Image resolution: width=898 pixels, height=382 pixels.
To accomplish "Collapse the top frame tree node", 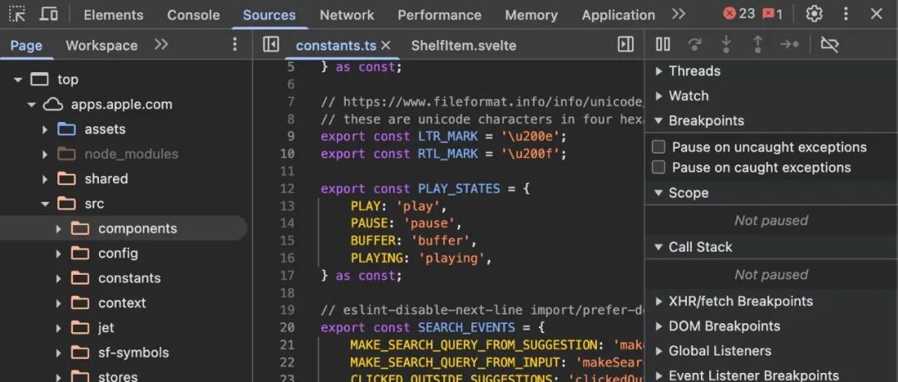I will [18, 80].
